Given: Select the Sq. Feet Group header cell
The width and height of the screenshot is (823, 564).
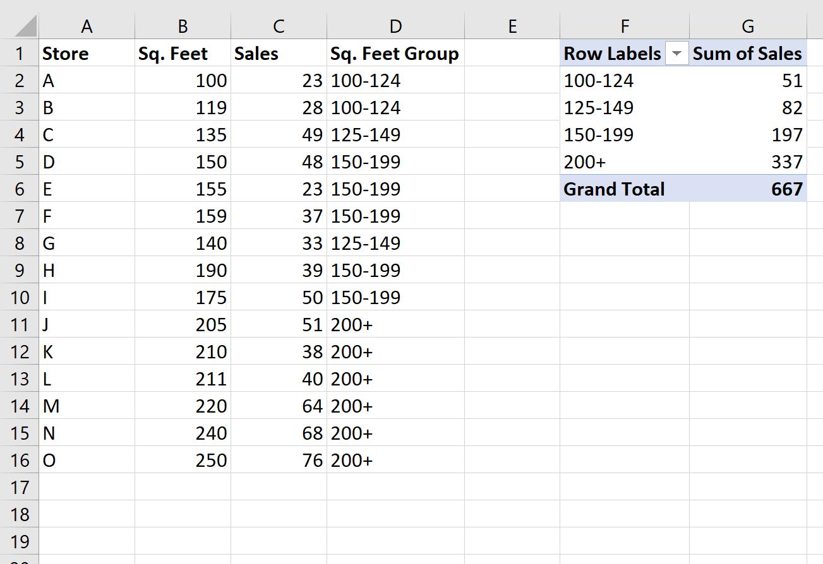Looking at the screenshot, I should (x=395, y=54).
